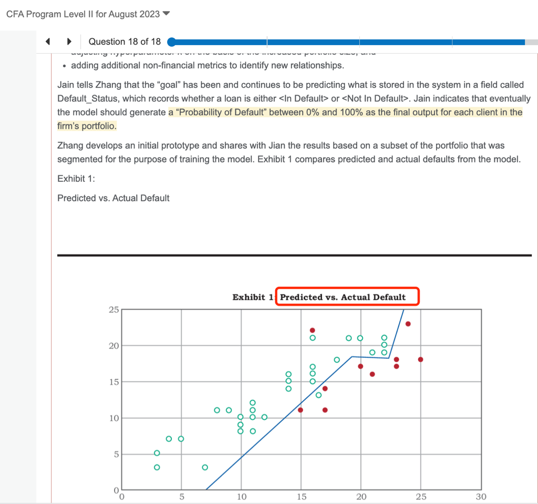538x504 pixels.
Task: Select the green hollow point at x=18
Action: click(337, 360)
